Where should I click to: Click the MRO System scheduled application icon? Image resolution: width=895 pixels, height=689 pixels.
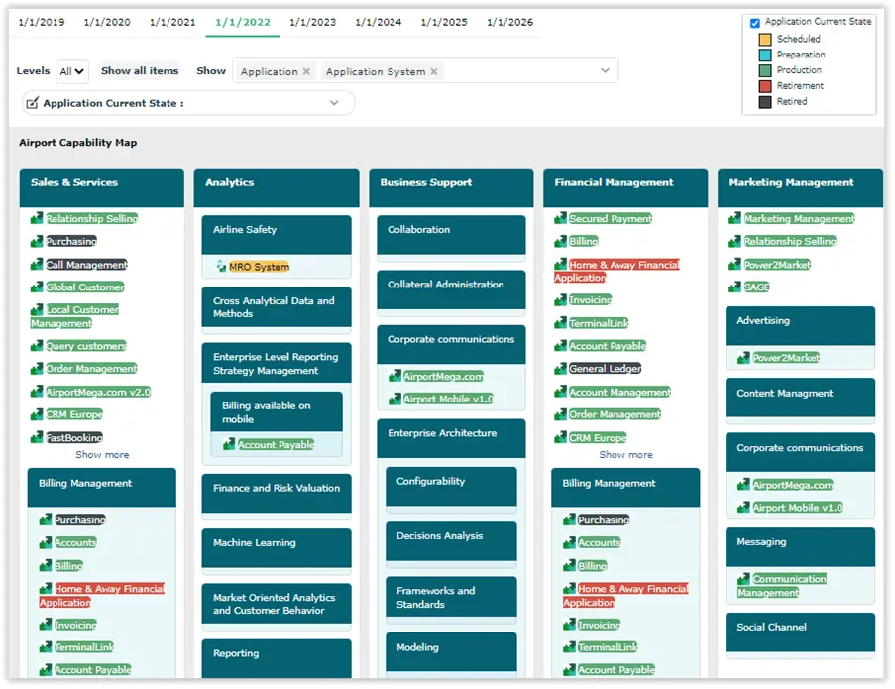coord(221,266)
